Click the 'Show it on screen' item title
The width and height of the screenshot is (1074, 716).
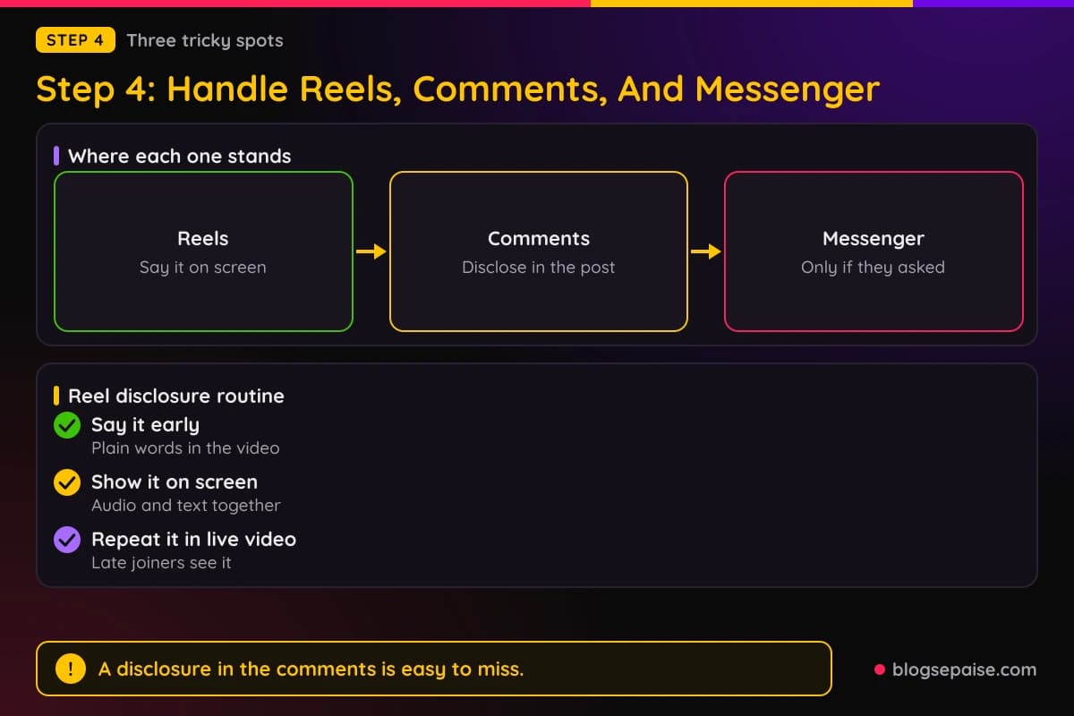(175, 482)
